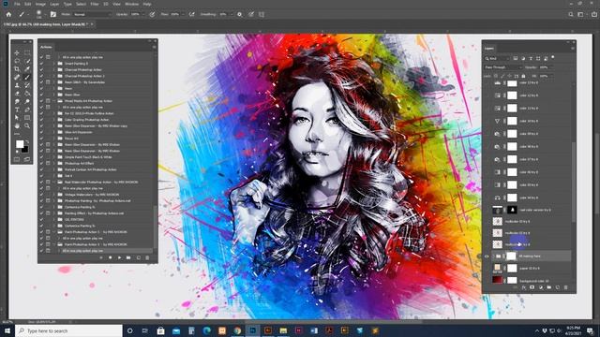Switch to the Layers panel tab
Viewport: 600px width, 337px height.
[489, 48]
